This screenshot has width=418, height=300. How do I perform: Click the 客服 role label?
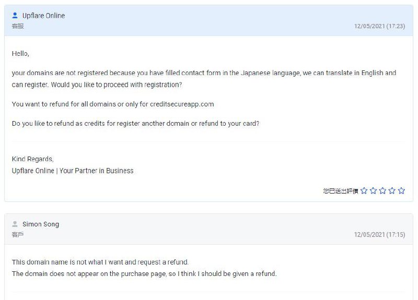click(x=18, y=26)
